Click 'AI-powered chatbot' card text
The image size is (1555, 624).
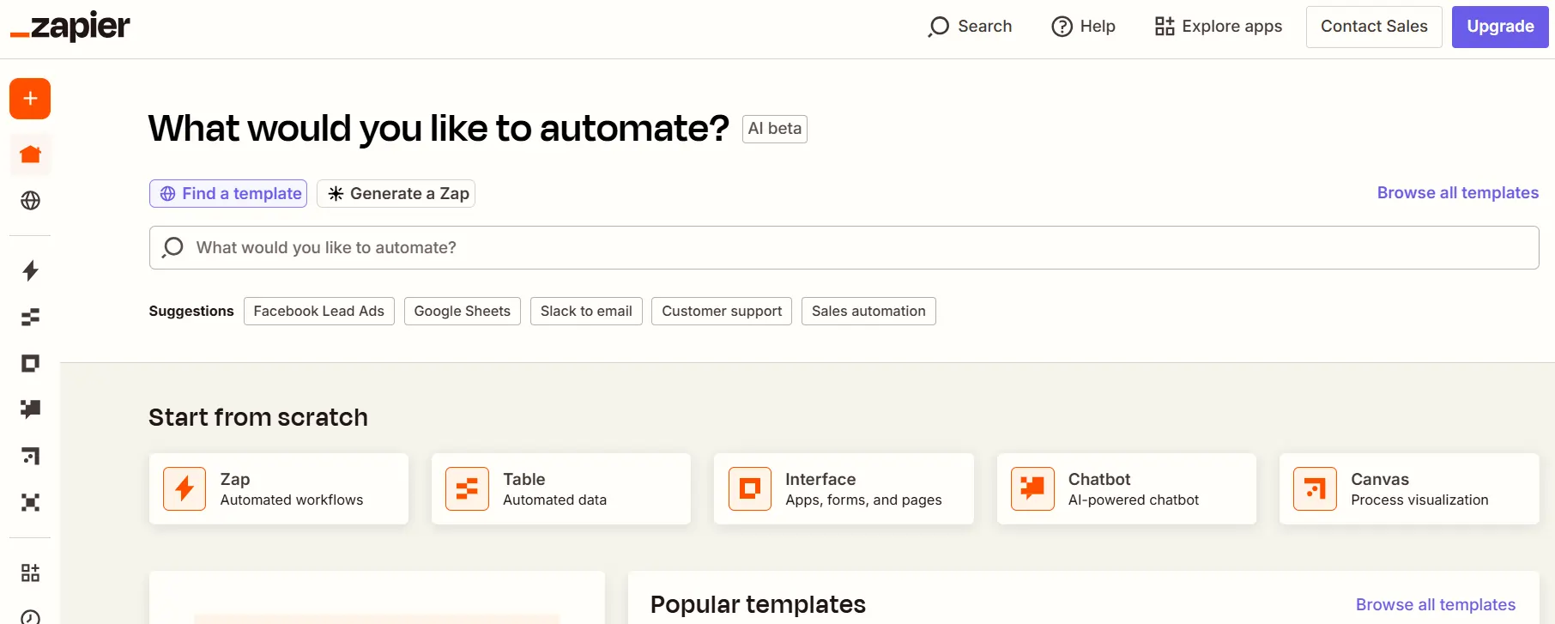pos(1134,500)
